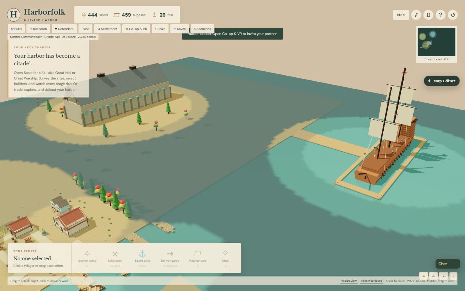Open the Scenarios tab
The height and width of the screenshot is (291, 465).
(202, 29)
